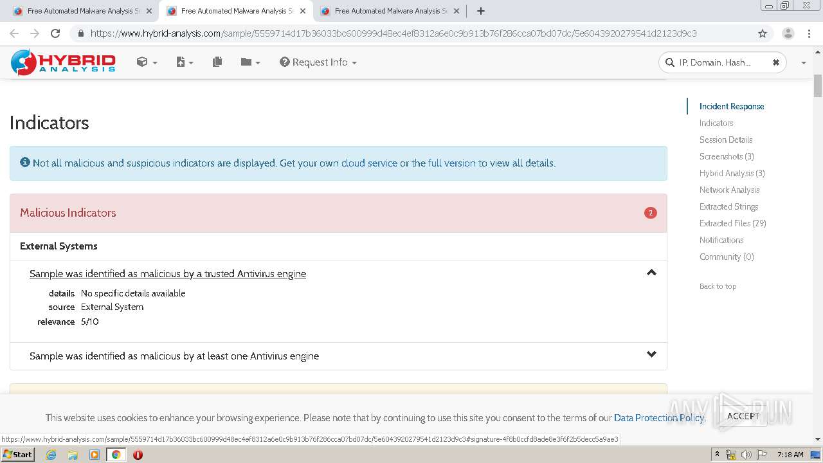Click the External Systems heading text
This screenshot has height=463, width=823.
coord(59,246)
